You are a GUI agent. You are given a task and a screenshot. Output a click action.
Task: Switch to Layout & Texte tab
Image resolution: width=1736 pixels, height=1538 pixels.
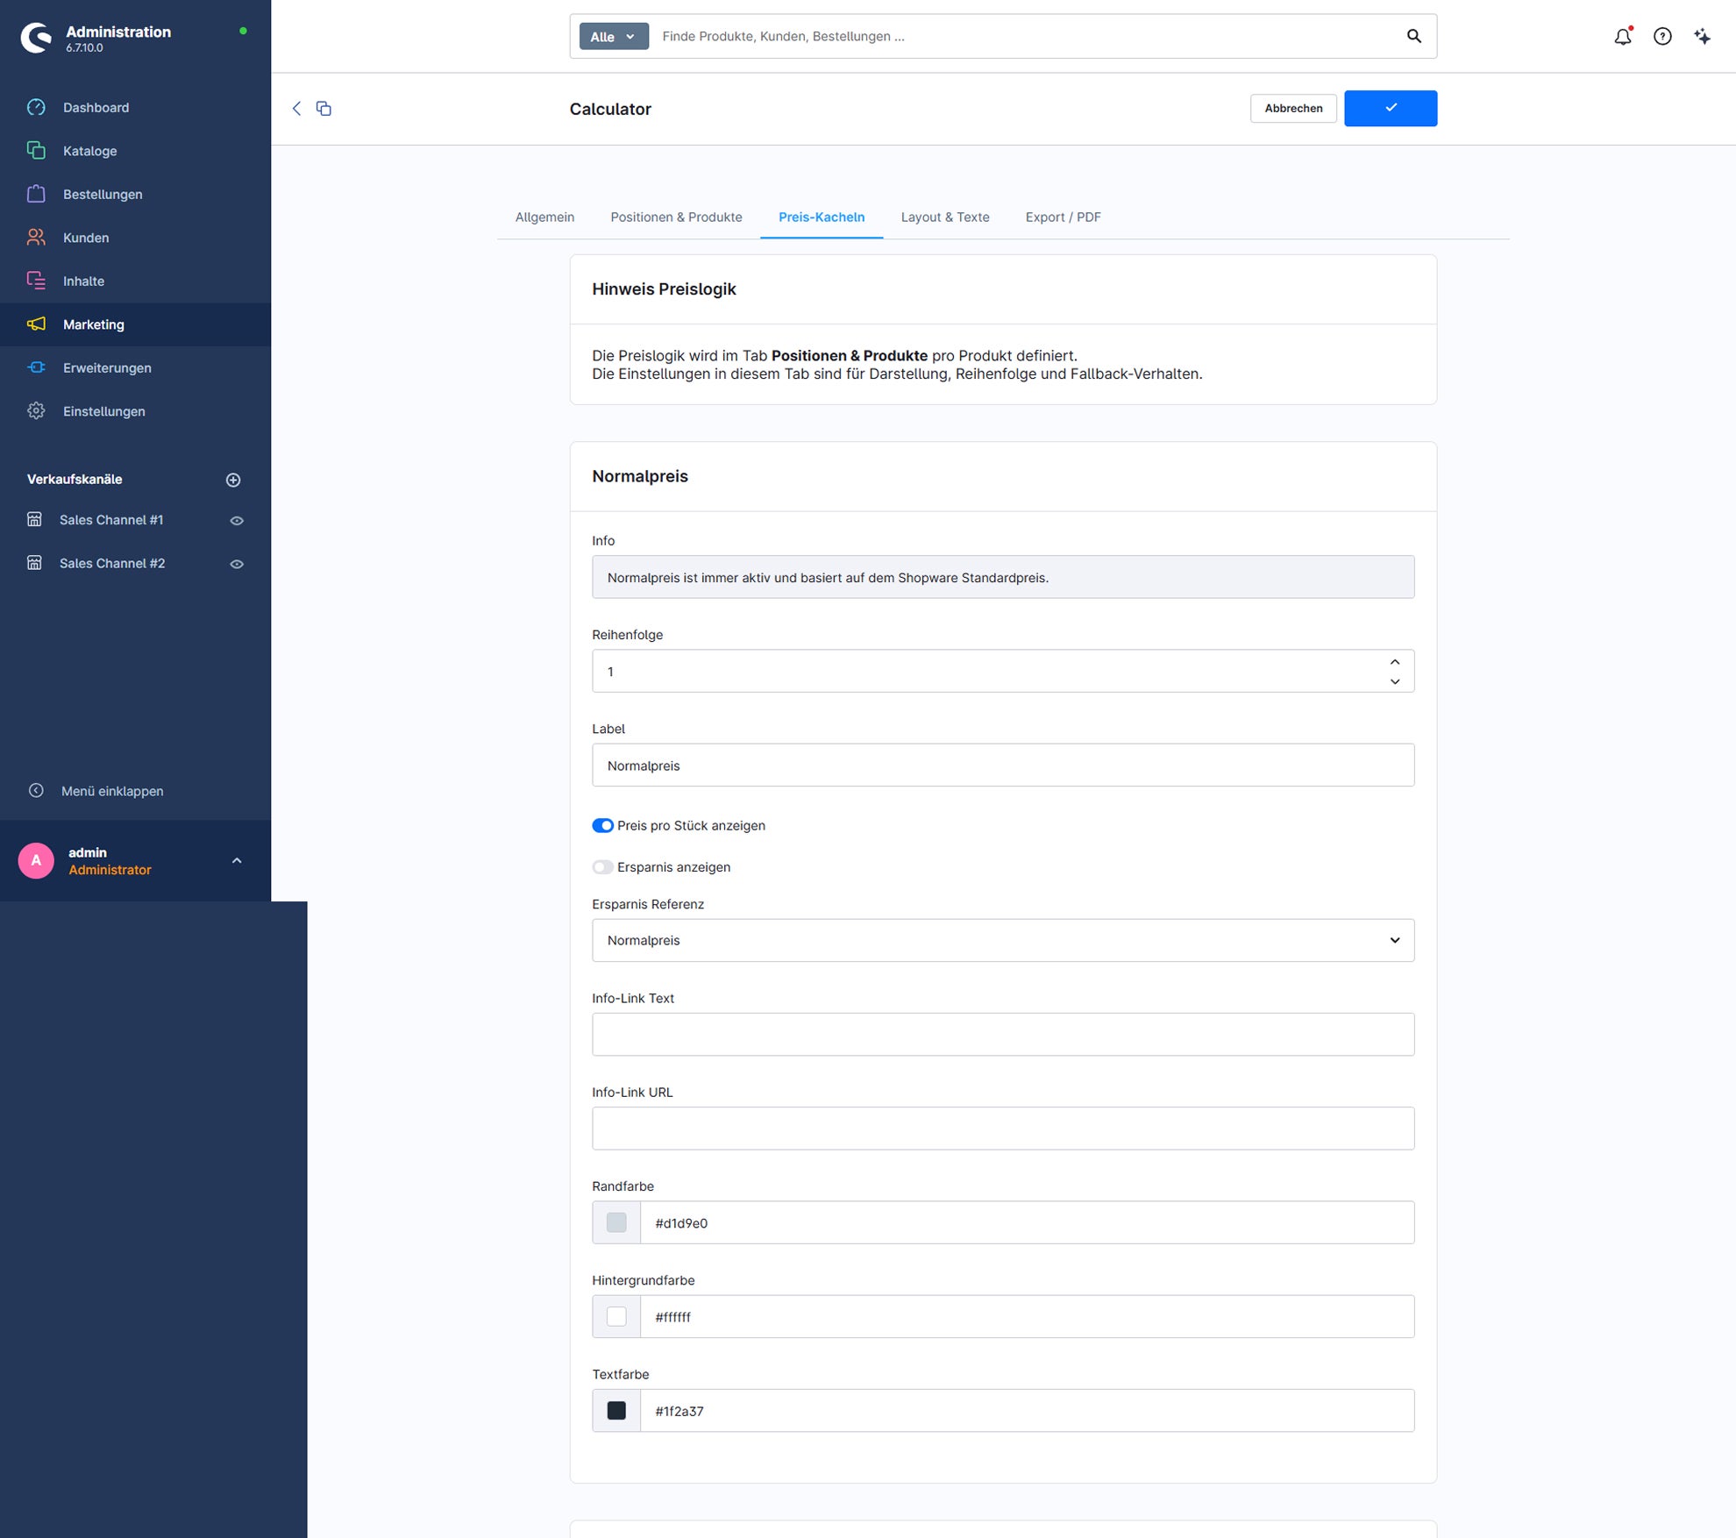945,217
